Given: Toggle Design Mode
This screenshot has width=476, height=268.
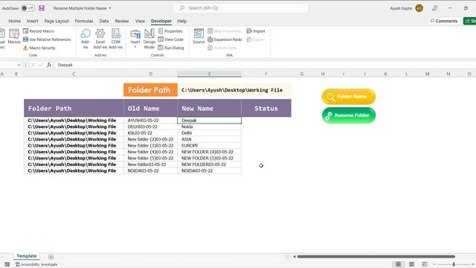Looking at the screenshot, I should pos(149,39).
